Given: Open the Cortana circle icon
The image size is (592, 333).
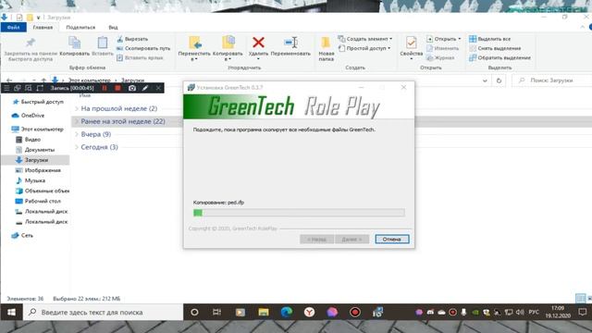Looking at the screenshot, I should pos(194,313).
